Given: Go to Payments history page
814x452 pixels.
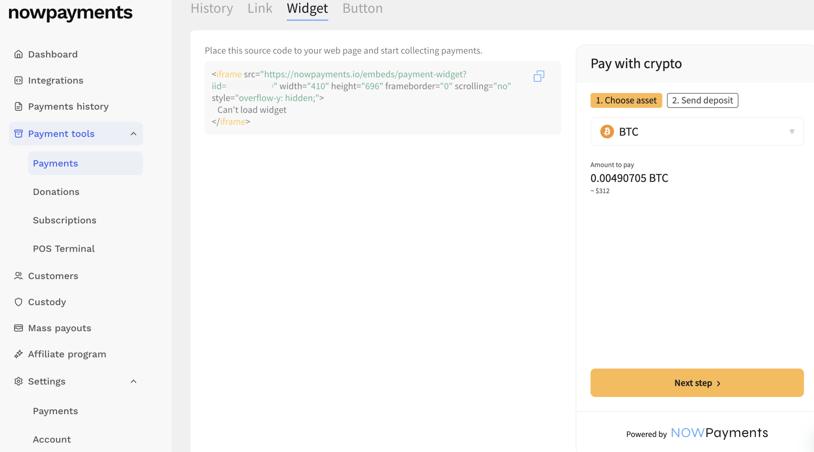Looking at the screenshot, I should click(x=68, y=106).
